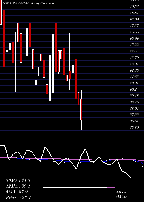Select the 43.07 price axis label

tap(134, 64)
